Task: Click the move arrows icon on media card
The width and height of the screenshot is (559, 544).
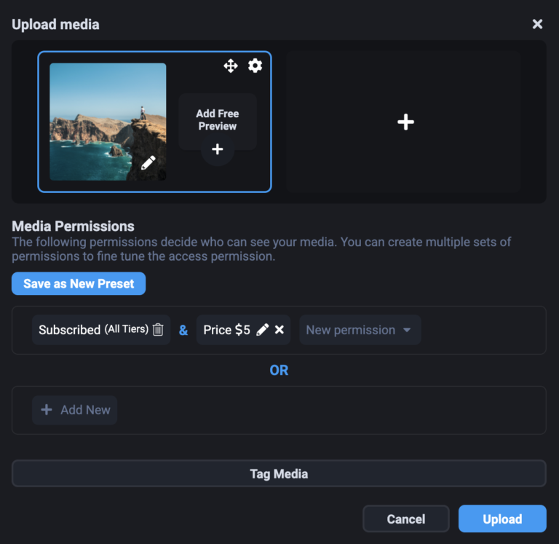Action: (x=231, y=66)
